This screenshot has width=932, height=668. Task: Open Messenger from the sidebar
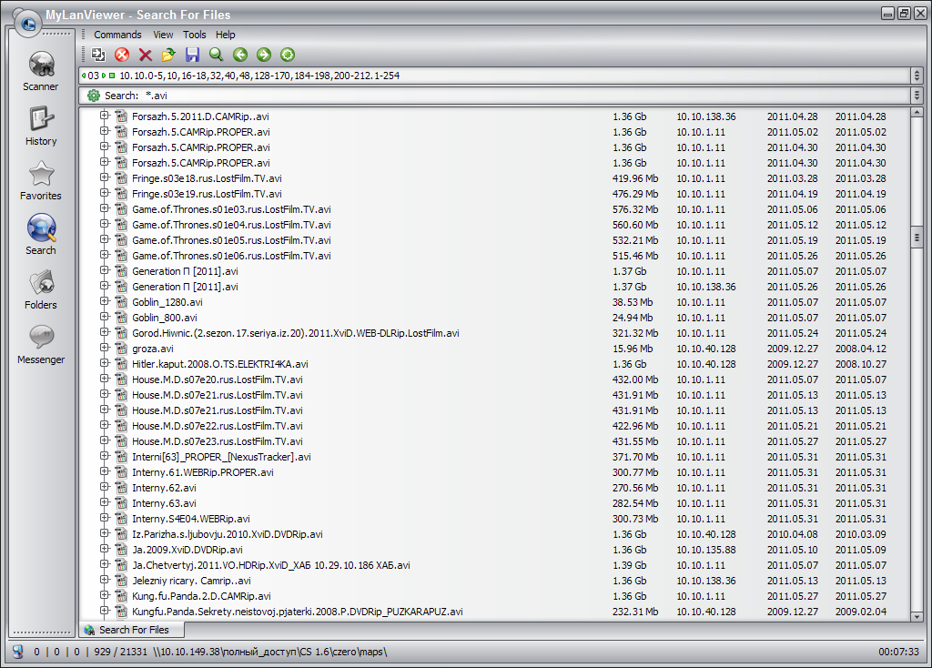pyautogui.click(x=41, y=344)
